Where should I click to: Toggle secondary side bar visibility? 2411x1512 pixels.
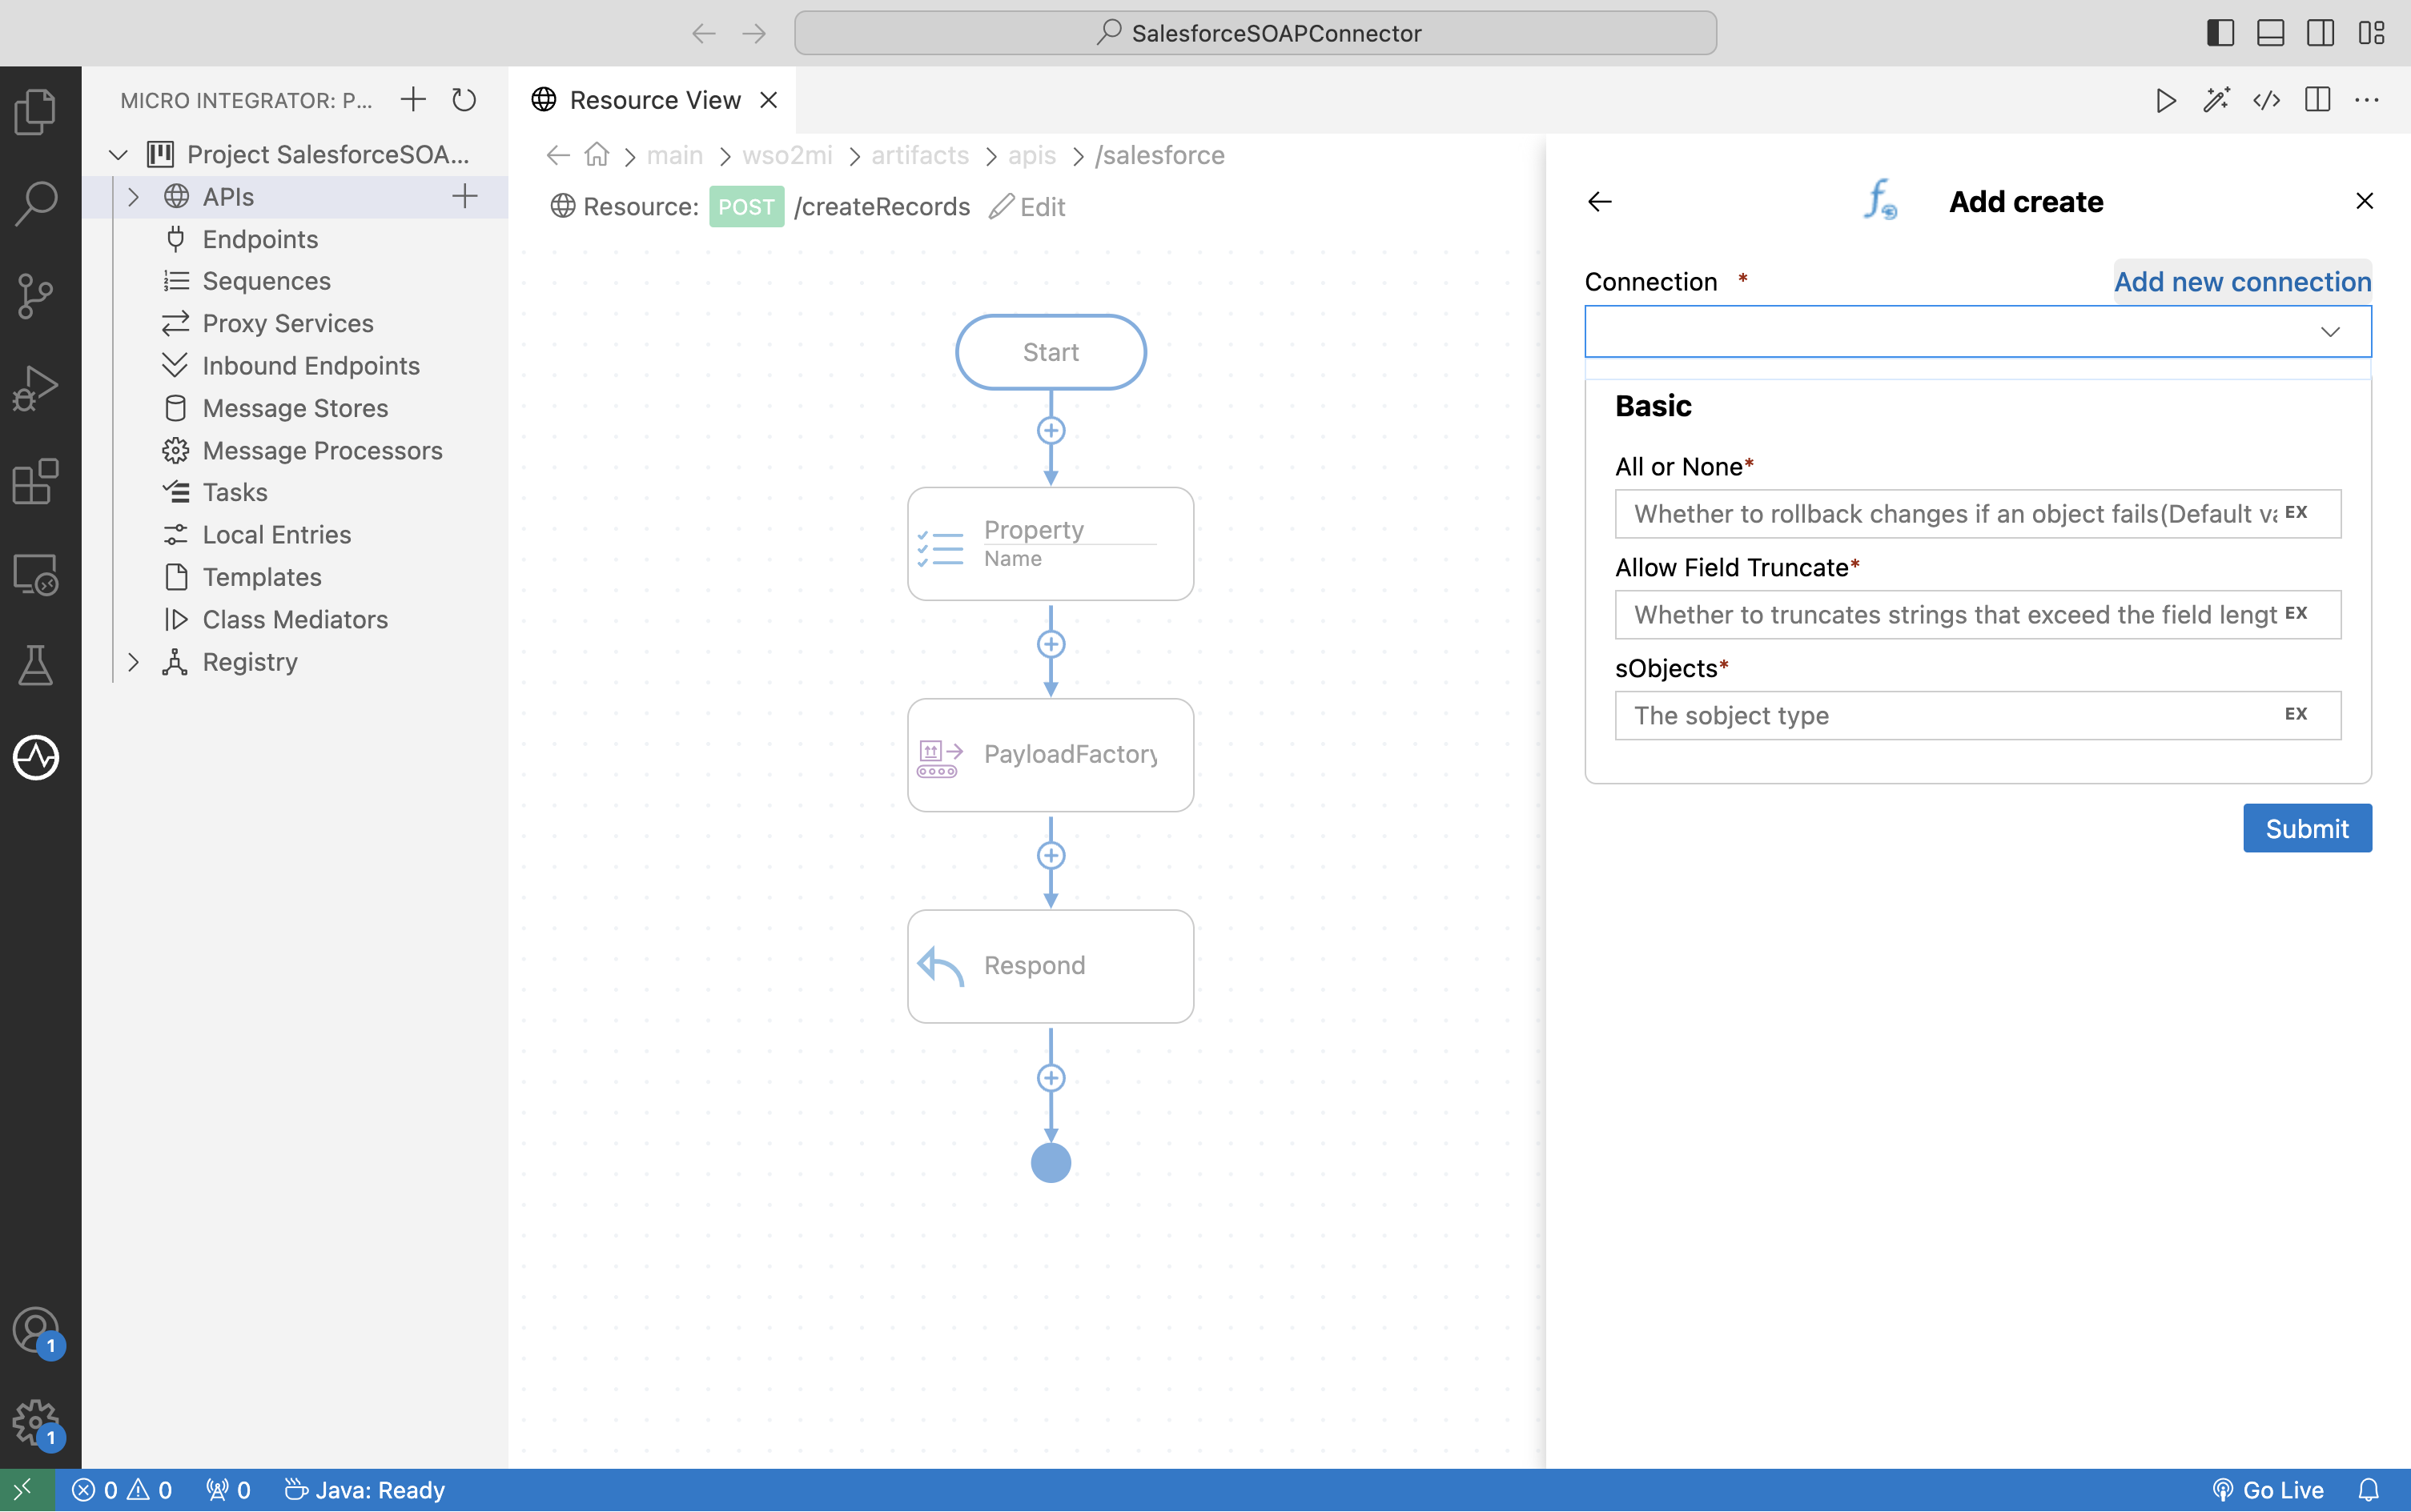(x=2321, y=33)
